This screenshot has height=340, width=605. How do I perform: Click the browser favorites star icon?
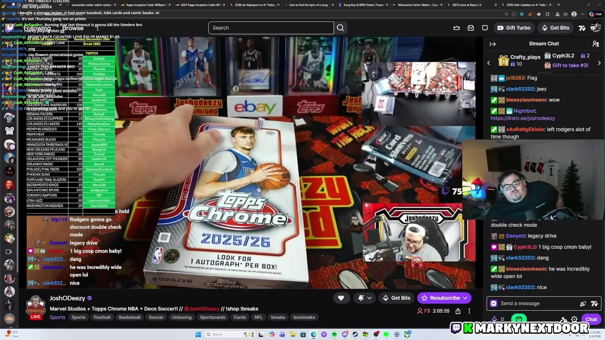513,14
